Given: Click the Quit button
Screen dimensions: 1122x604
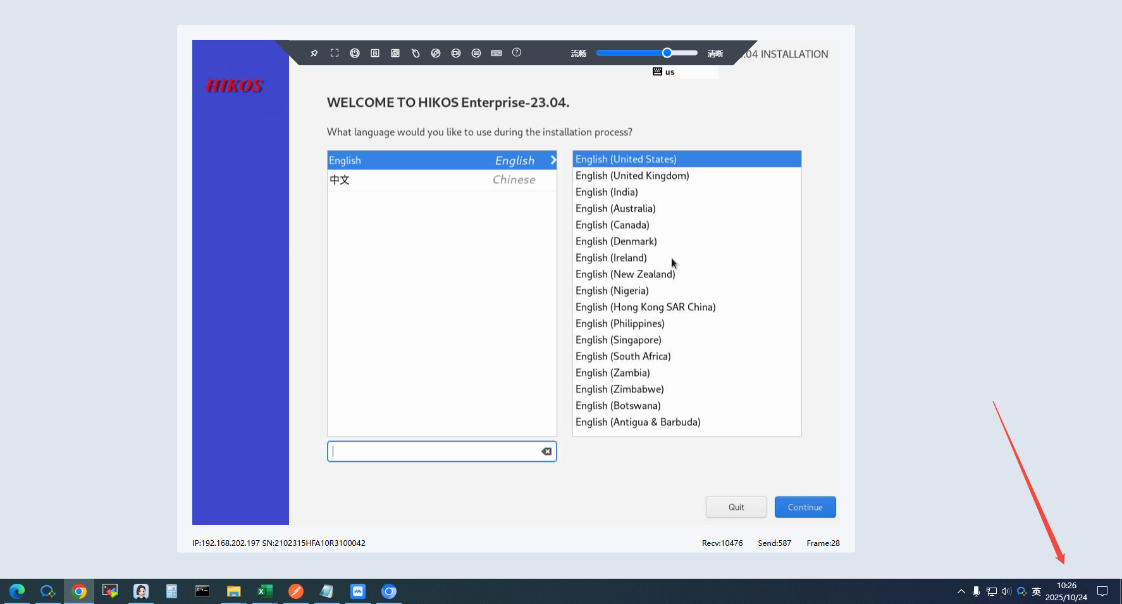Looking at the screenshot, I should click(x=736, y=507).
